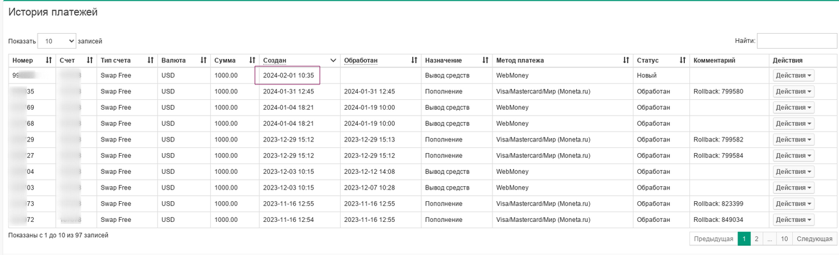Expand Действия for the number ending 69 row
The image size is (839, 255).
point(793,108)
